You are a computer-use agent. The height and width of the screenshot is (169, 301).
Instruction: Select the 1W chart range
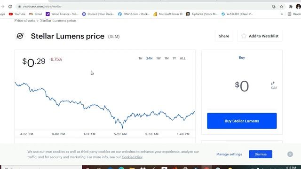point(158,58)
